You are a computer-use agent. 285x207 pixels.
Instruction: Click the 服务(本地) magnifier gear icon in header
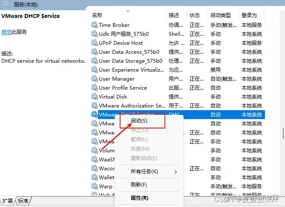7,4
